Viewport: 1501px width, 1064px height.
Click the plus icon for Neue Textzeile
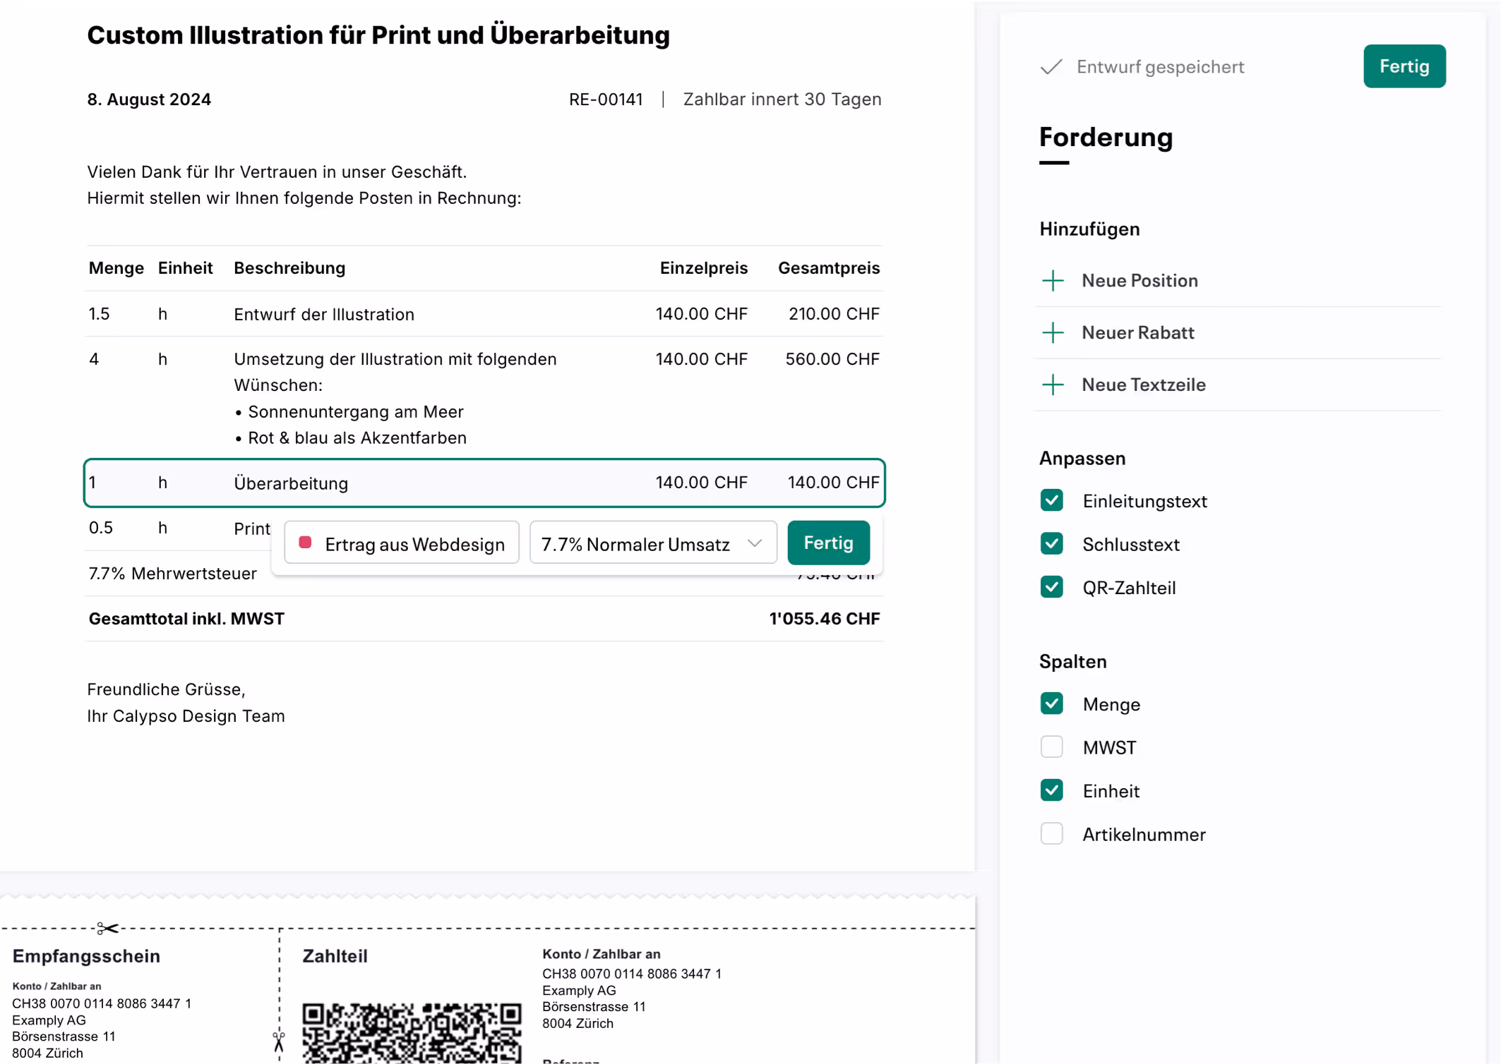[1053, 385]
